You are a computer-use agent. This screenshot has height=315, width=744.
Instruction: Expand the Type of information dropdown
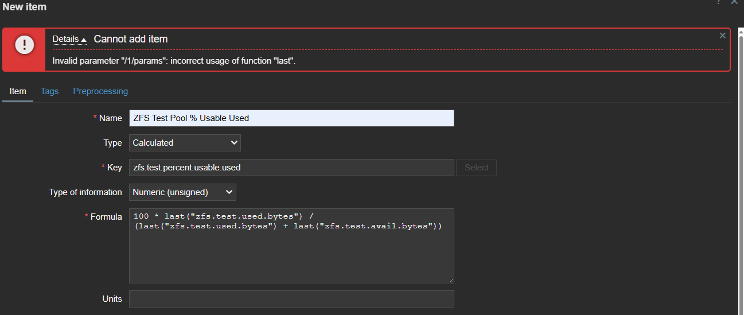[182, 192]
